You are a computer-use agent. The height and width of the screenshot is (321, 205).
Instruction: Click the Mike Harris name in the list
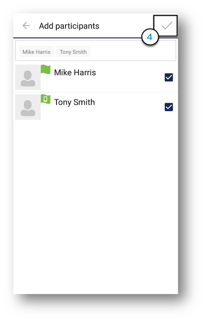75,73
